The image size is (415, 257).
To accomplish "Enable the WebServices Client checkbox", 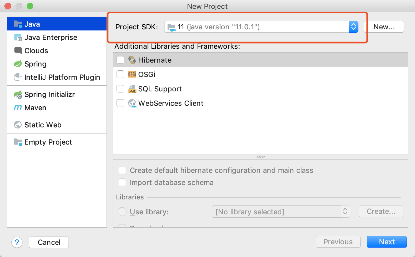I will (120, 103).
